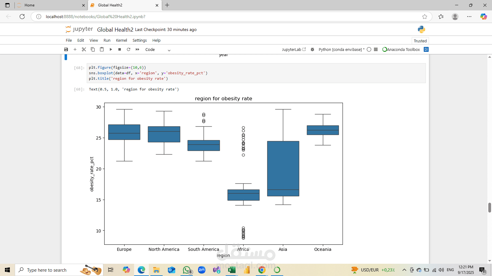Refresh the page
Screen dimensions: 492x276
[22, 17]
